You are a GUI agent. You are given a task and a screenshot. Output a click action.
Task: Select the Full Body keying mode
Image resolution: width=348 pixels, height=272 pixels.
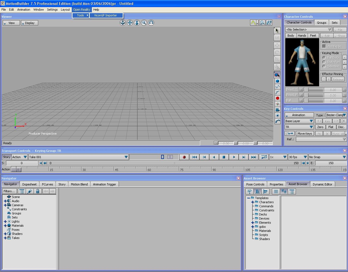(x=324, y=58)
